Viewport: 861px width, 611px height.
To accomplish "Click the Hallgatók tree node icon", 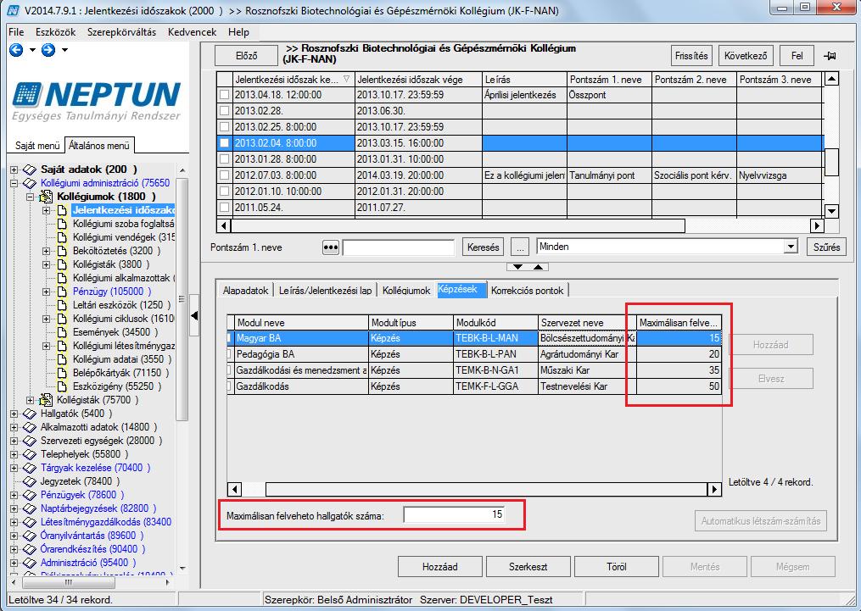I will point(30,414).
